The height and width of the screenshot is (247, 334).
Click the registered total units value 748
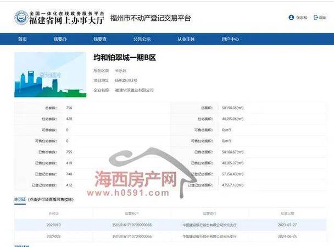click(x=69, y=174)
